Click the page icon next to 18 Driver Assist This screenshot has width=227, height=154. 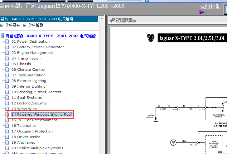pos(7,137)
